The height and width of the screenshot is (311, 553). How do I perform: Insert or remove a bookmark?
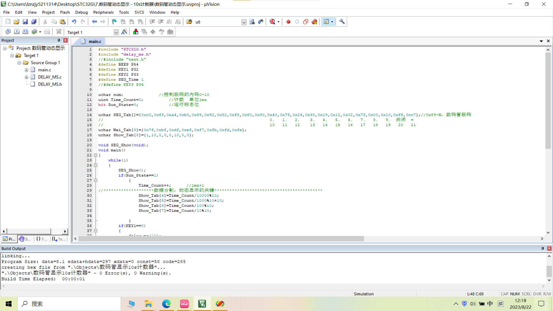pyautogui.click(x=114, y=22)
